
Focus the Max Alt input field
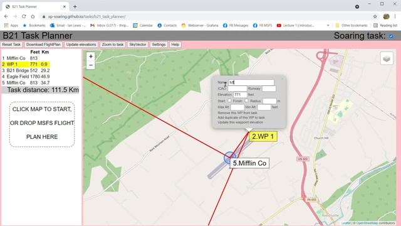point(237,107)
